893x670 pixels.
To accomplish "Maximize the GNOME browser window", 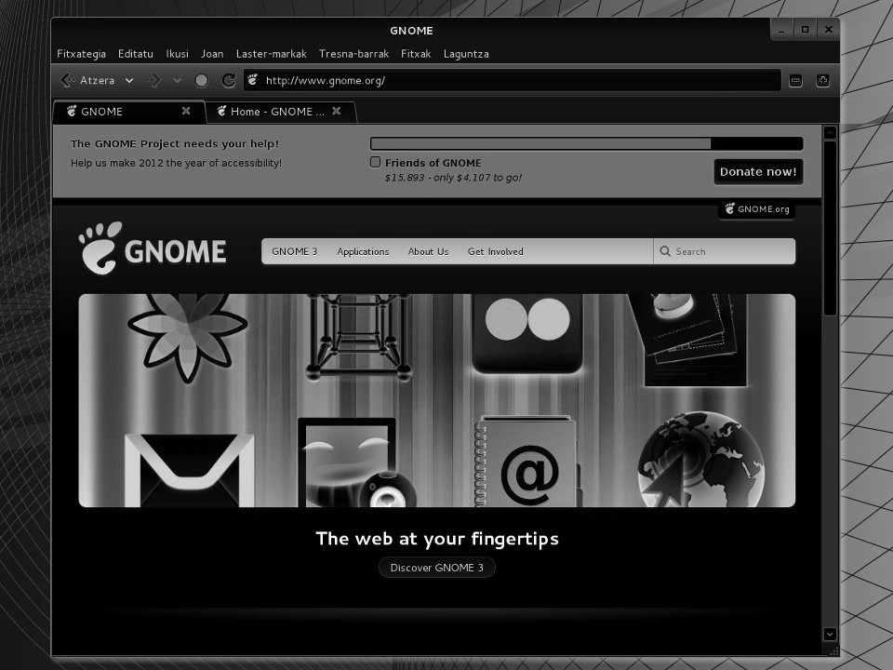I will pyautogui.click(x=805, y=30).
